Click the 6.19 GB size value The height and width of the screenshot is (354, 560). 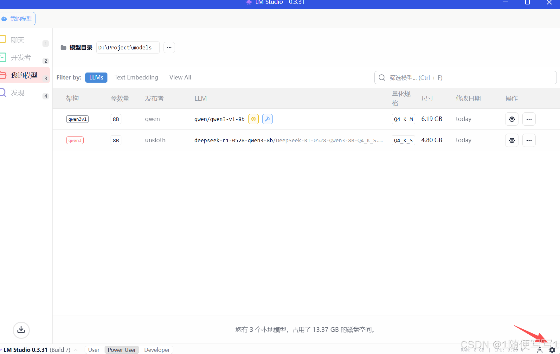pos(432,119)
